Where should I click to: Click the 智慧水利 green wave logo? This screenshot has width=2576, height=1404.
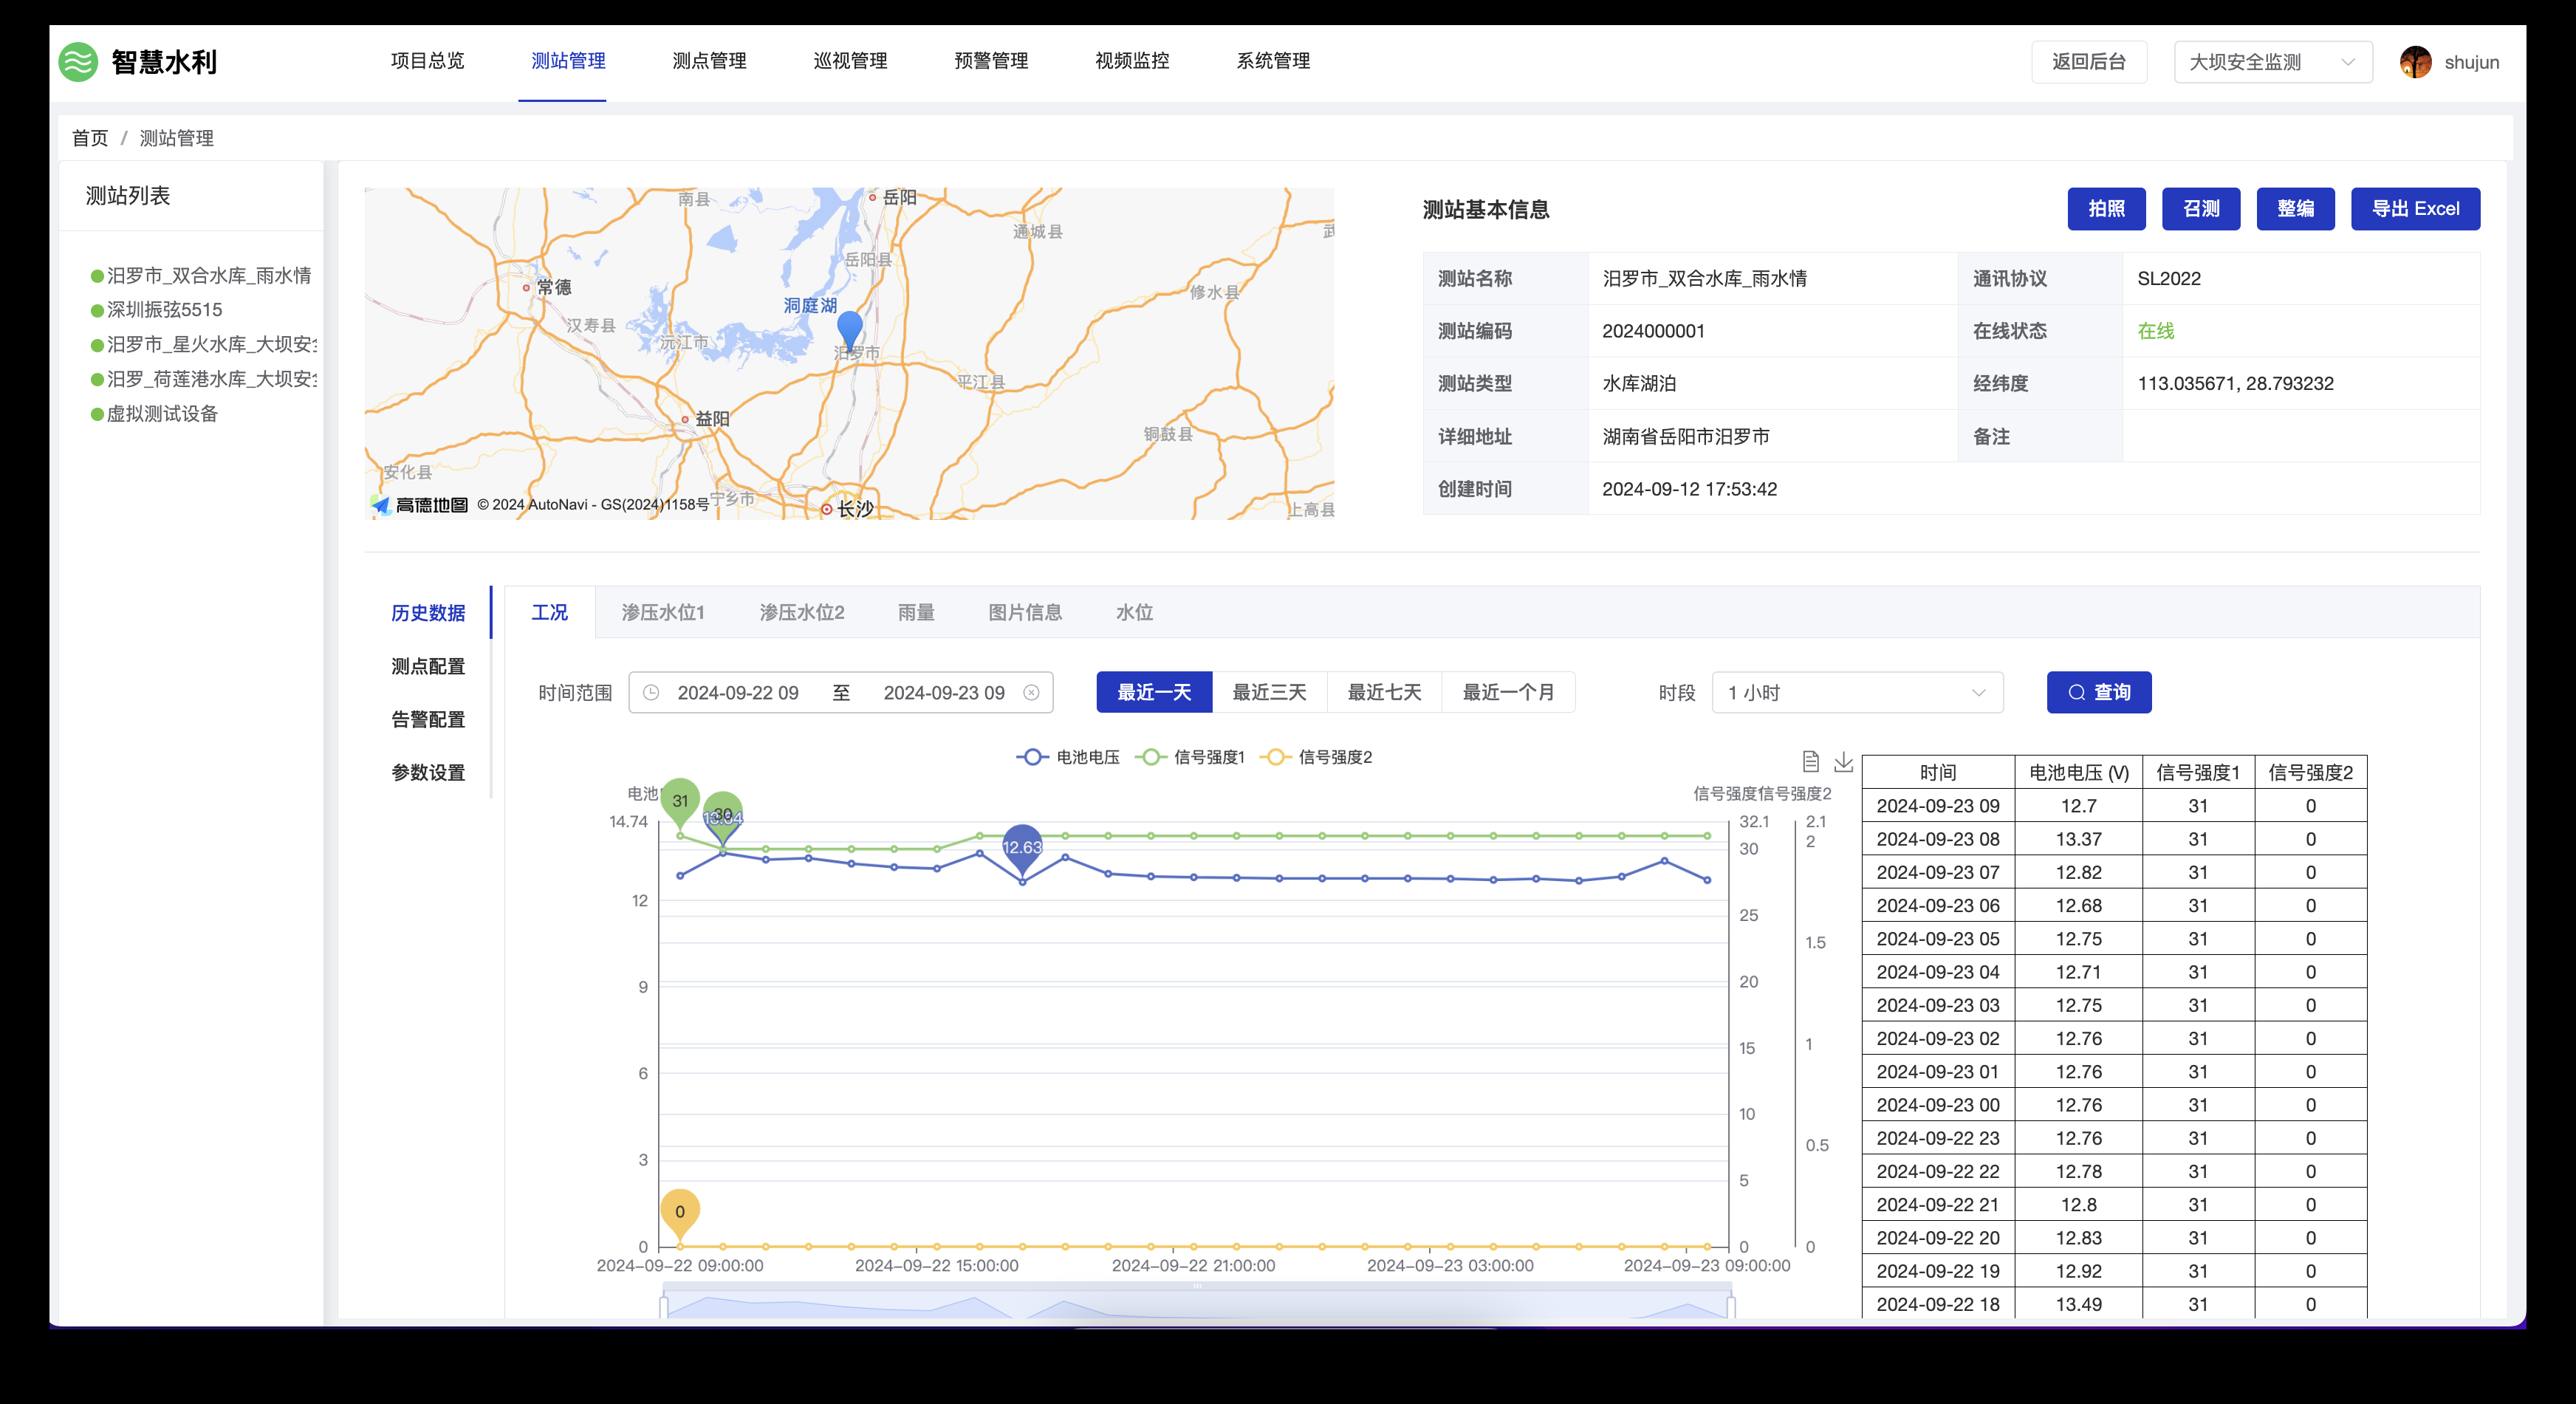[78, 62]
